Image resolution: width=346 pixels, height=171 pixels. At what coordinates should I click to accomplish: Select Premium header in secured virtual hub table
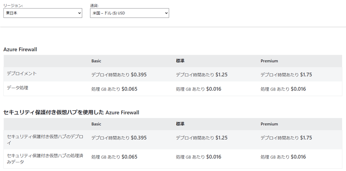[269, 124]
